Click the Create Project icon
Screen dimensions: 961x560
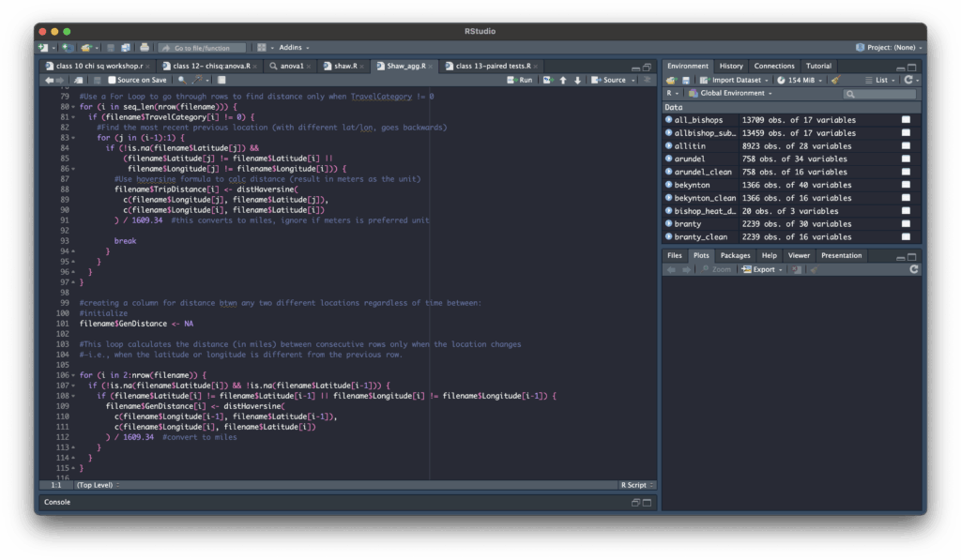pyautogui.click(x=67, y=47)
